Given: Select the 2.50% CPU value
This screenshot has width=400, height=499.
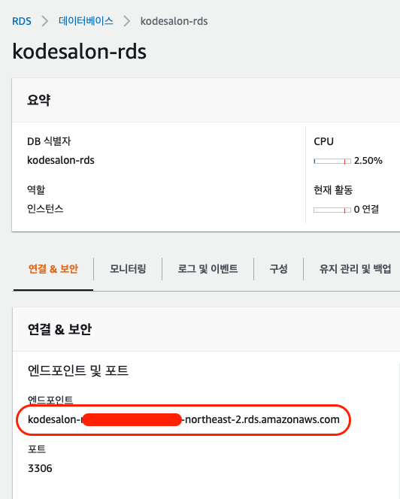Looking at the screenshot, I should 368,161.
